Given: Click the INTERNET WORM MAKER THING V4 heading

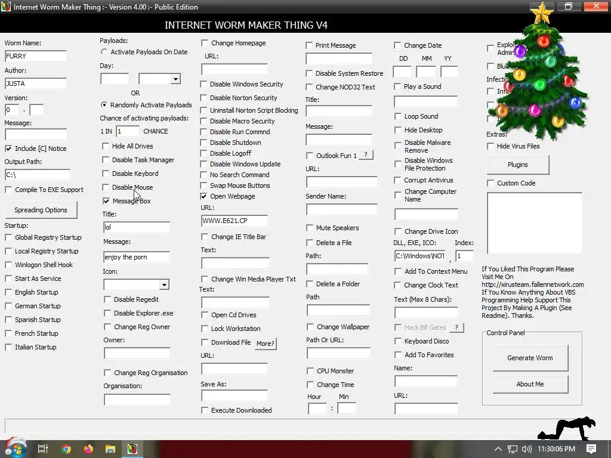Looking at the screenshot, I should [x=246, y=25].
